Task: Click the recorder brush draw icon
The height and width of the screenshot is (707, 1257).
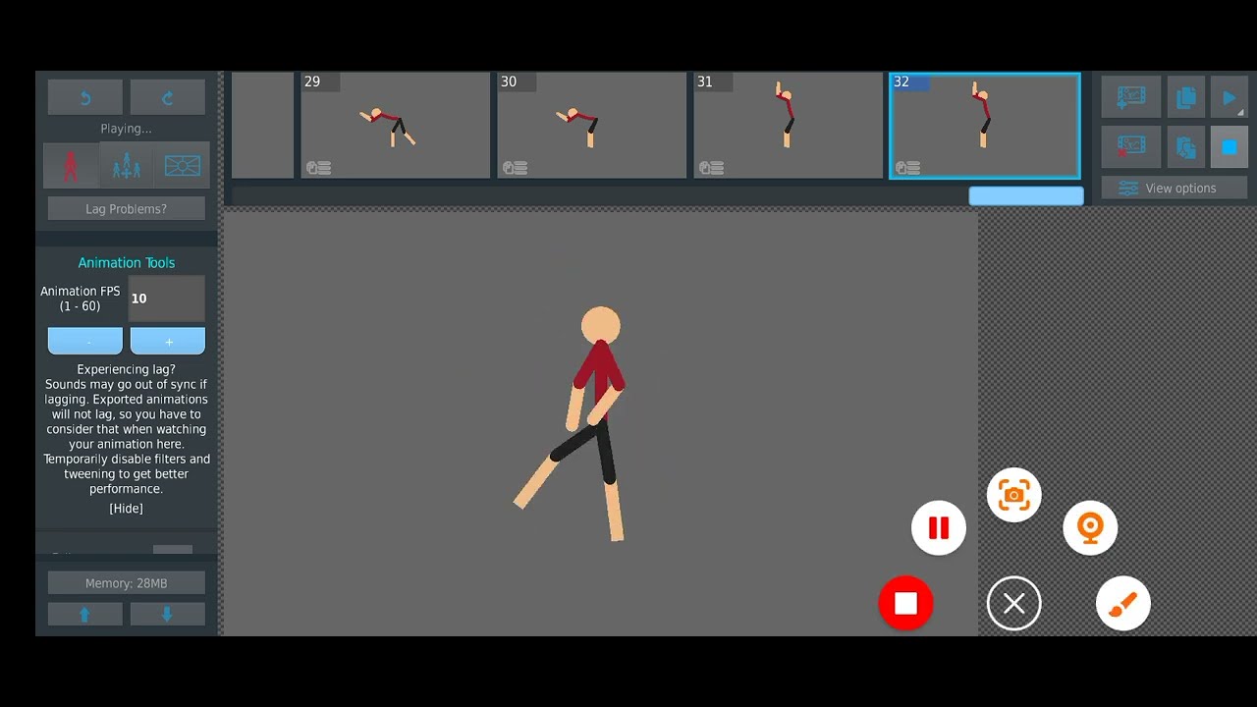Action: [1122, 603]
